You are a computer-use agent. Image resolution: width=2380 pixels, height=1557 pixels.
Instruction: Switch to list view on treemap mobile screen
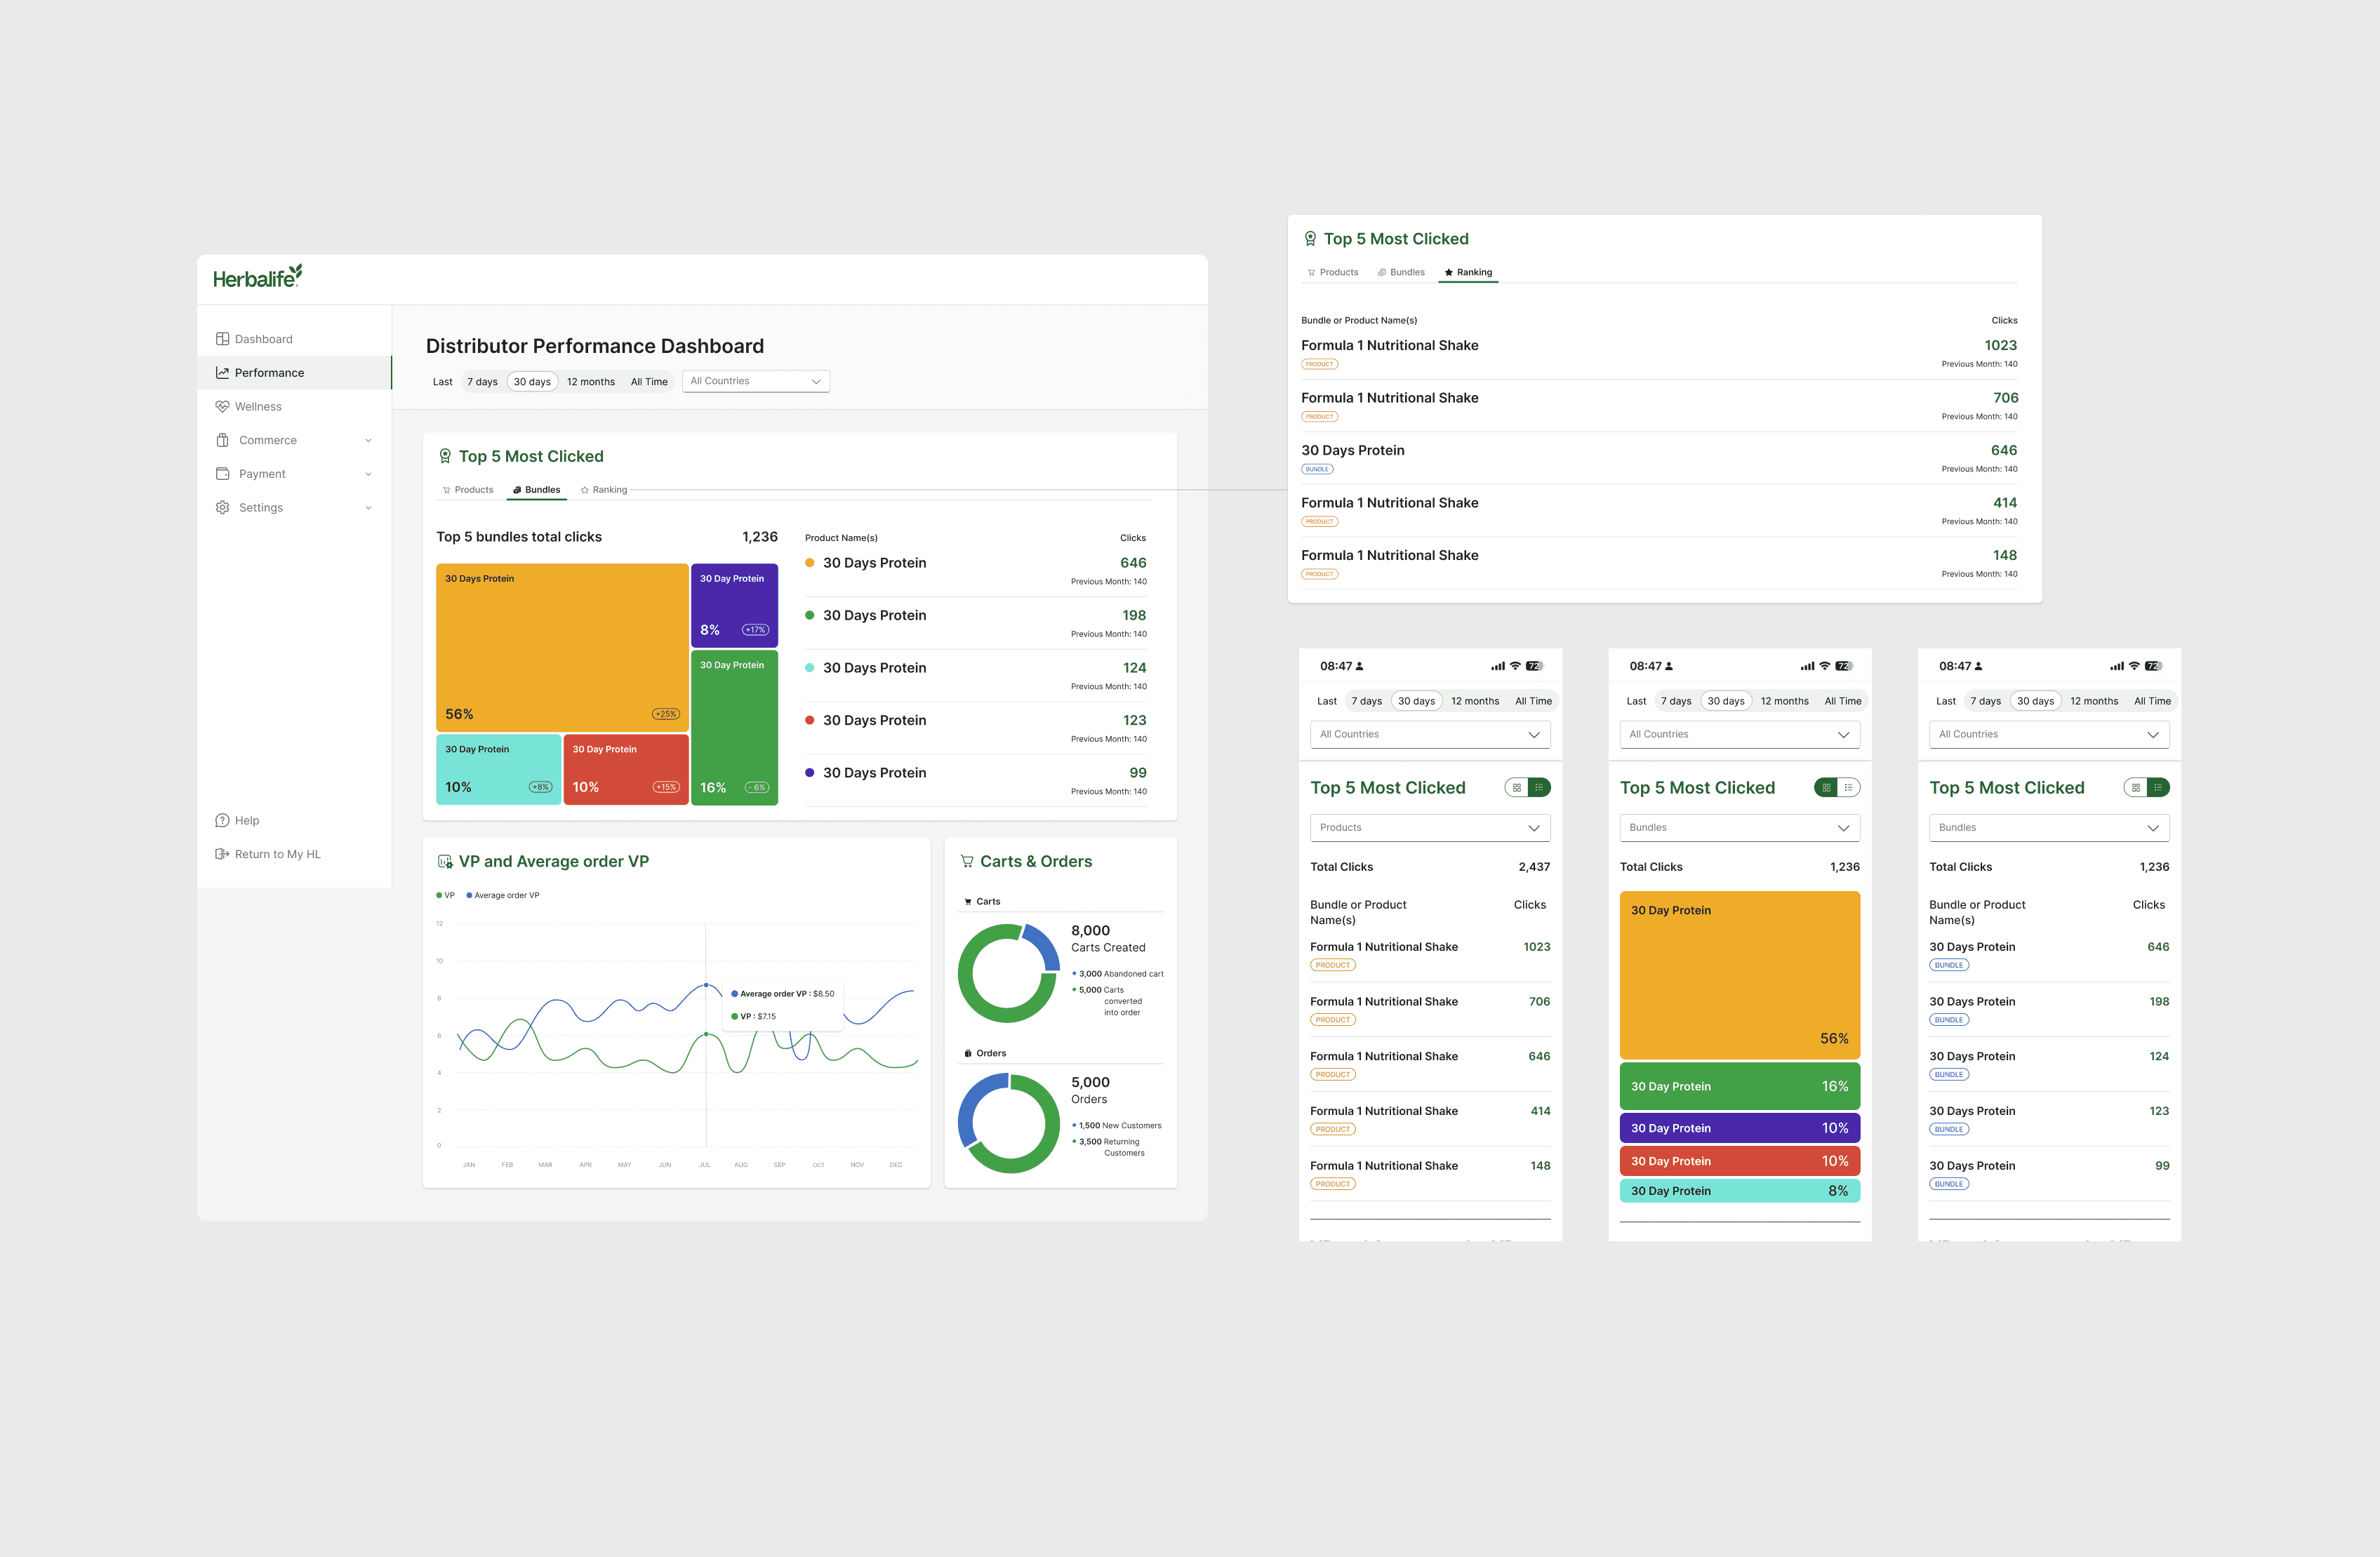pyautogui.click(x=1849, y=788)
